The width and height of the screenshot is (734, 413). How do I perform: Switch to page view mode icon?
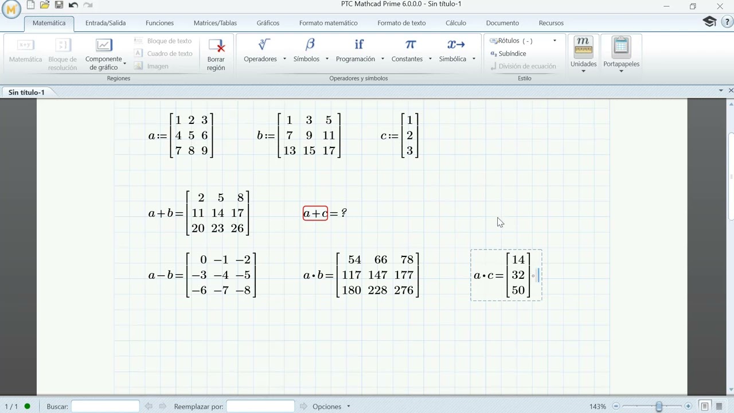(705, 407)
